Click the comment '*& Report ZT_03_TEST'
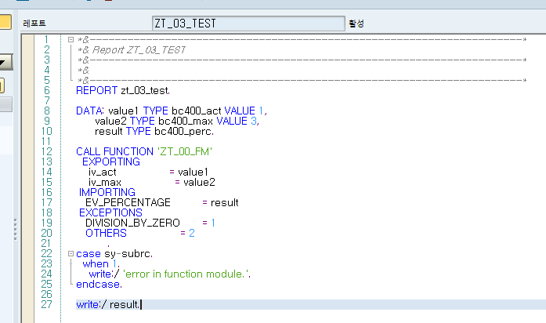 coord(132,50)
